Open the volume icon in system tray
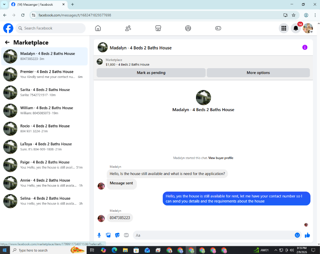The width and height of the screenshot is (320, 254). (292, 250)
